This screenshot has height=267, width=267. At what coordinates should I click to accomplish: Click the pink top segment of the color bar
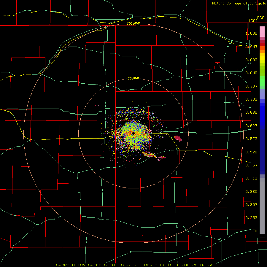[262, 31]
